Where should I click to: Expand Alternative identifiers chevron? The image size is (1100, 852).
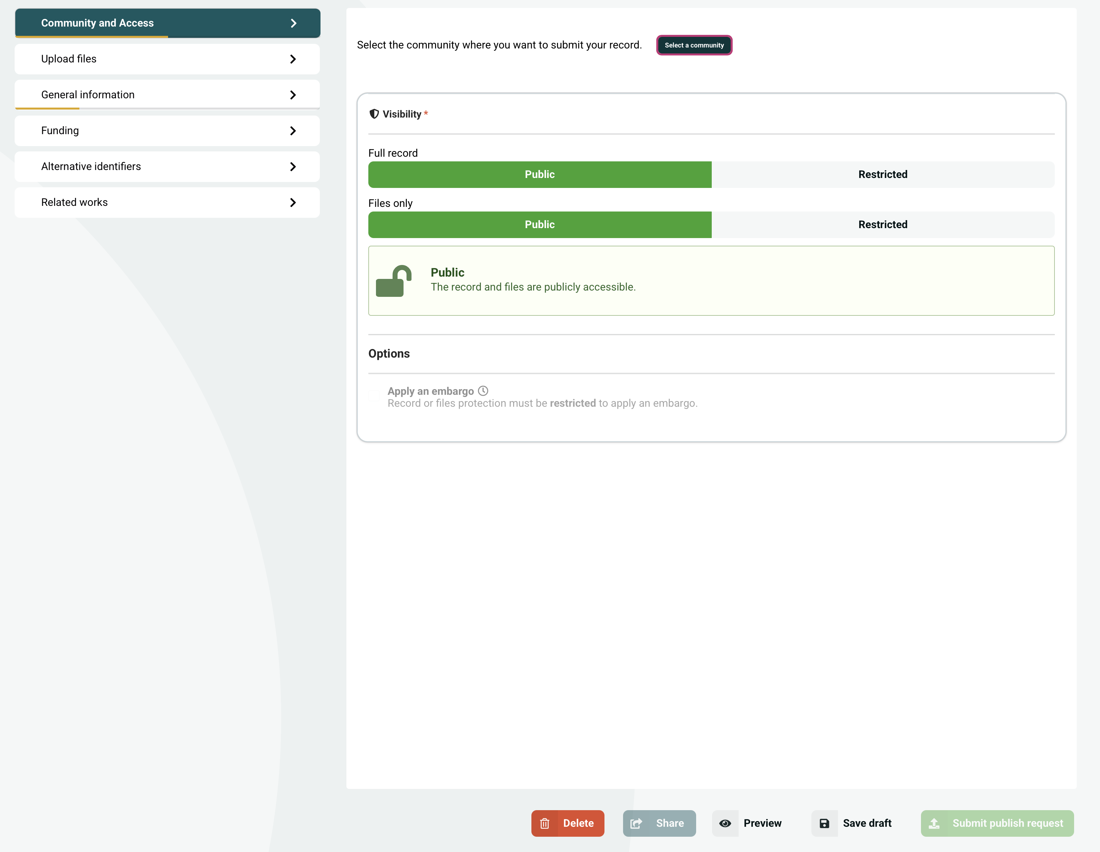(x=293, y=166)
